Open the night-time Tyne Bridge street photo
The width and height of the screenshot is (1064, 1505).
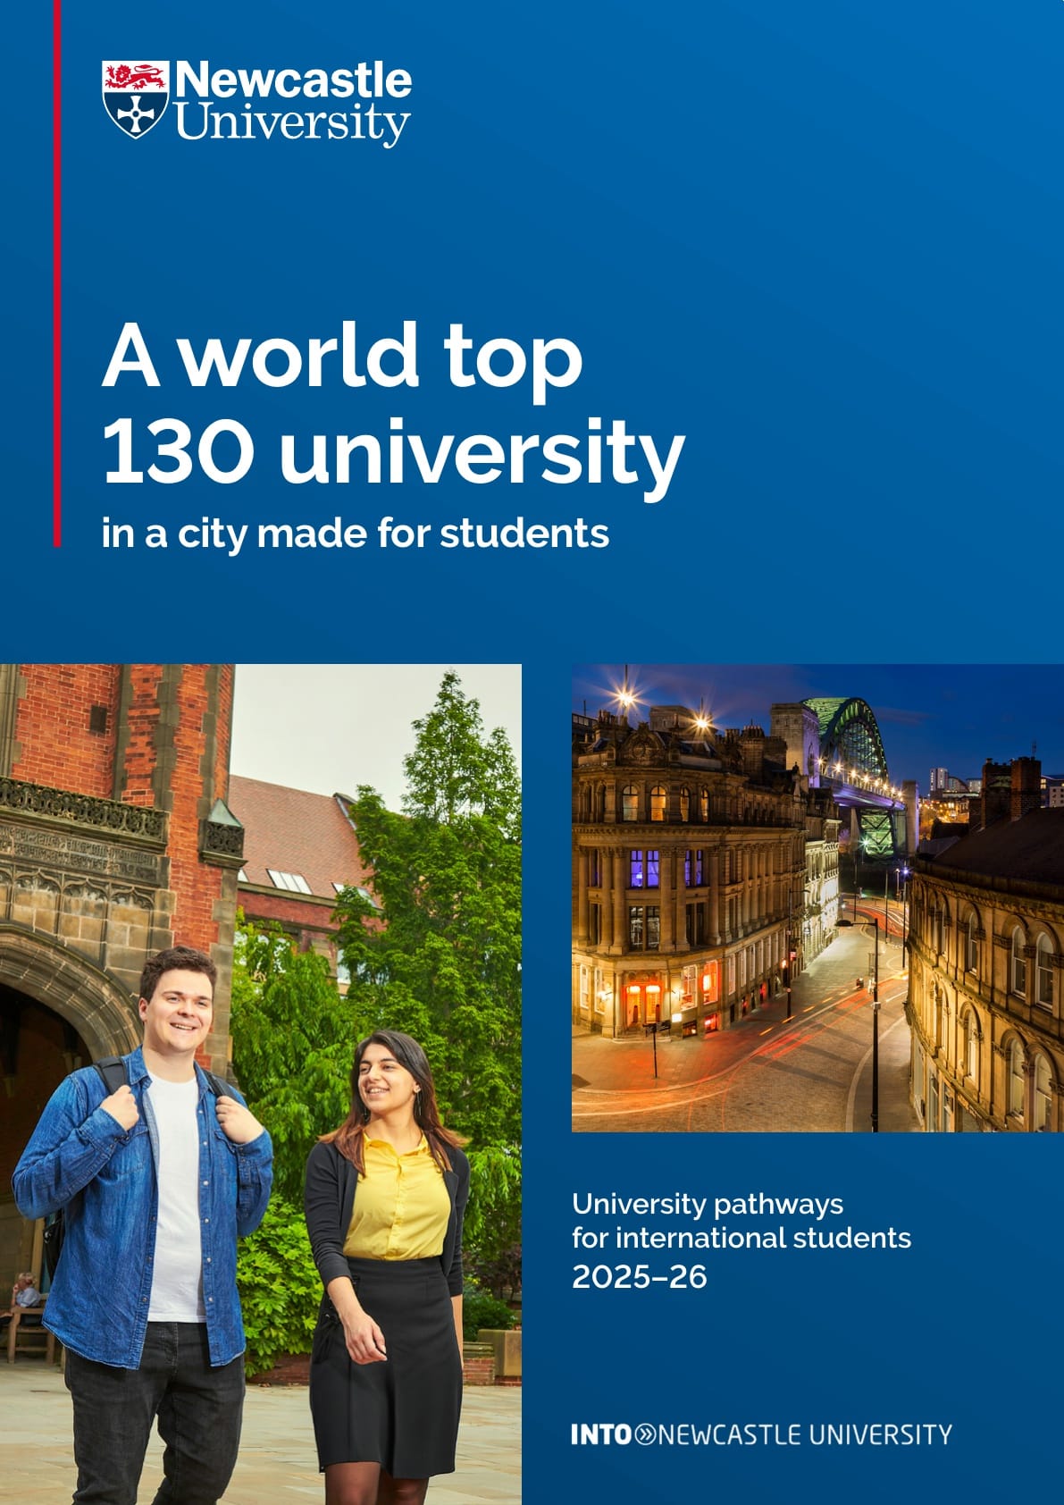pos(817,898)
